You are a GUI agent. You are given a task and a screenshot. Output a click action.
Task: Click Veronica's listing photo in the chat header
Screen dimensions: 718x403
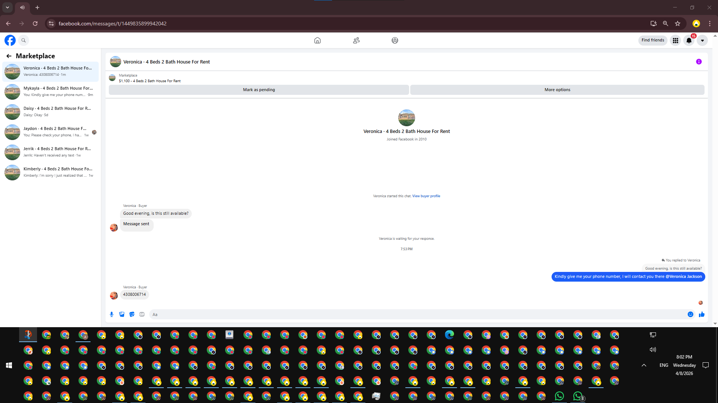pos(116,62)
